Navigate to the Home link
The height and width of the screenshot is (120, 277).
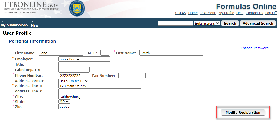click(x=193, y=13)
